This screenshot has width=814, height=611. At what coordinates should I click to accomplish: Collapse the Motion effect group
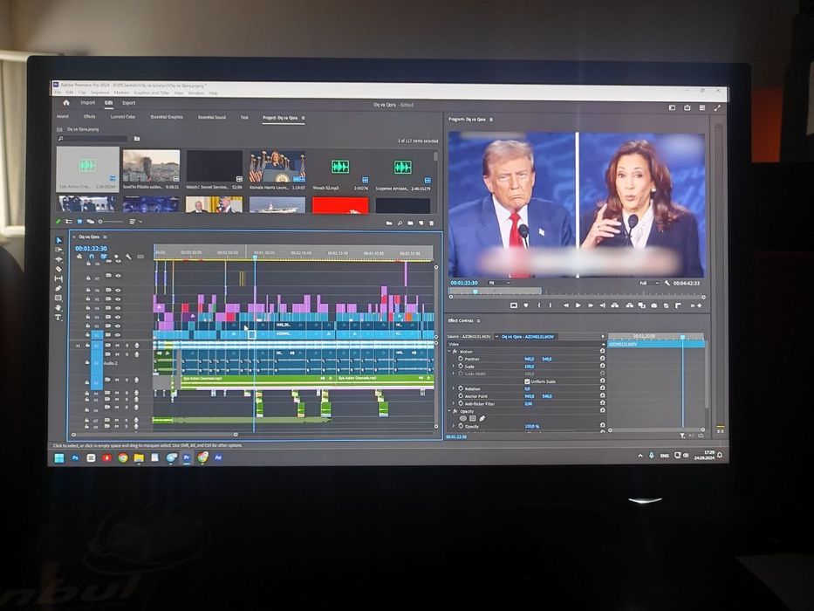[x=449, y=352]
